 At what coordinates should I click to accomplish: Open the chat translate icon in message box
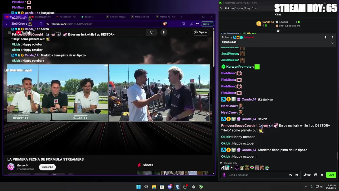click(291, 175)
